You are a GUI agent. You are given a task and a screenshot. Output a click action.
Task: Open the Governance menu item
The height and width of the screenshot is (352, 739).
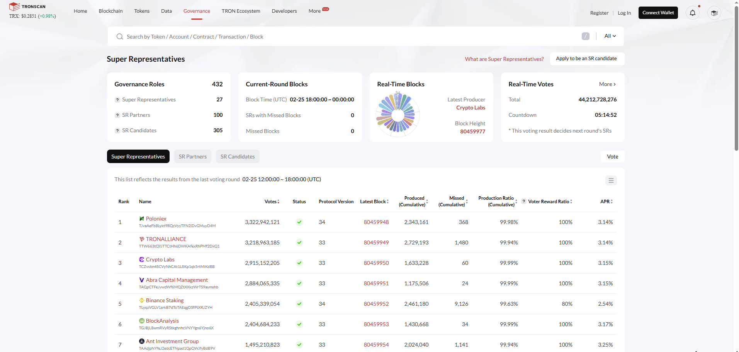pyautogui.click(x=197, y=11)
